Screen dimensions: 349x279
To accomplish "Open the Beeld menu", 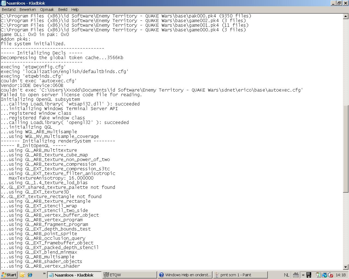I will (x=63, y=9).
